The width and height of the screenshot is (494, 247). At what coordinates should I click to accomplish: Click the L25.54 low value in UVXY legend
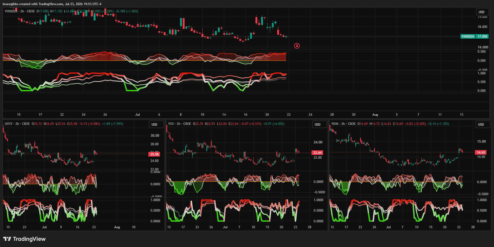(x=61, y=124)
